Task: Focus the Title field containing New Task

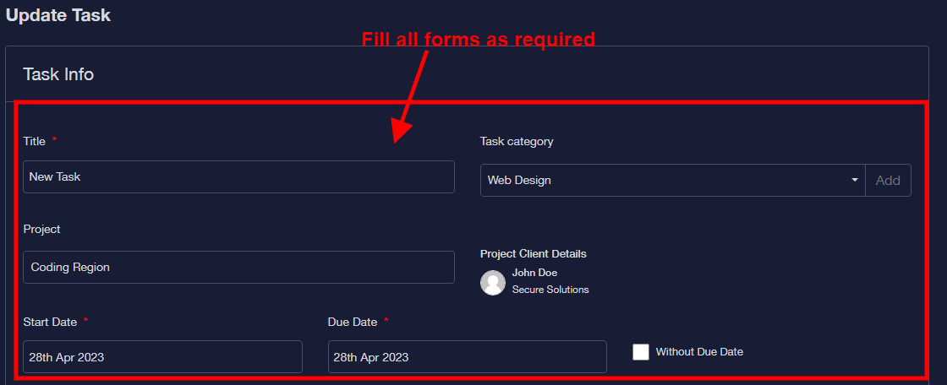Action: (238, 177)
